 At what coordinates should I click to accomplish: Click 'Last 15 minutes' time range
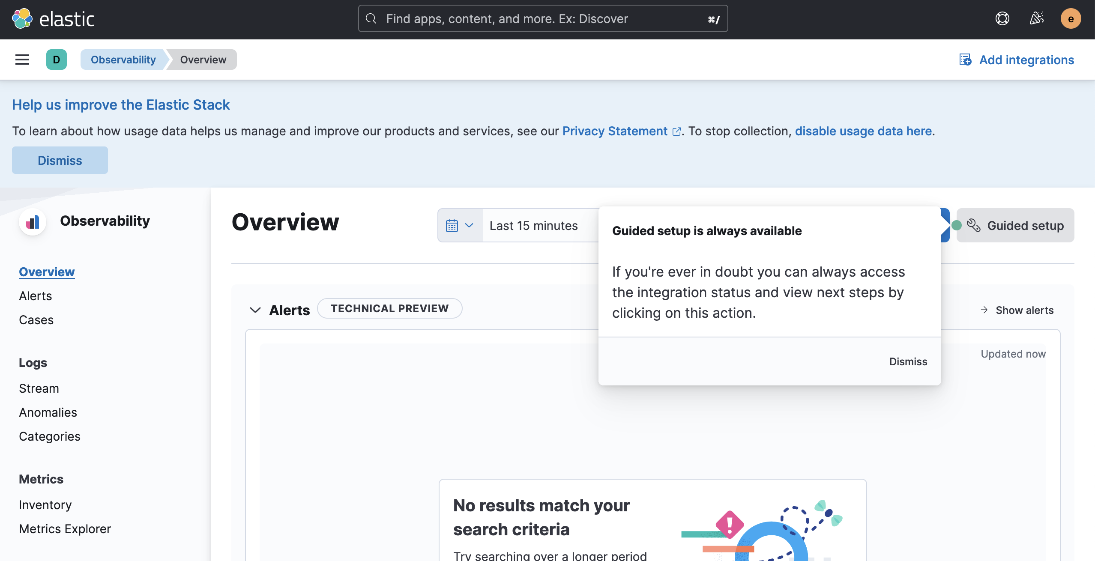pyautogui.click(x=534, y=226)
